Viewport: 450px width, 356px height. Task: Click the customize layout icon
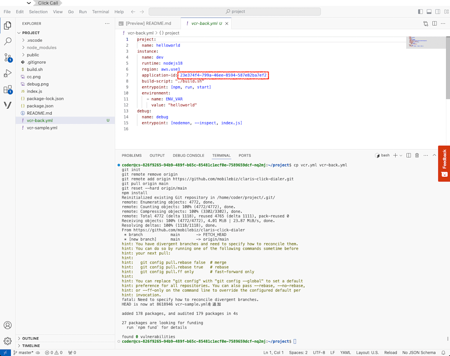445,12
